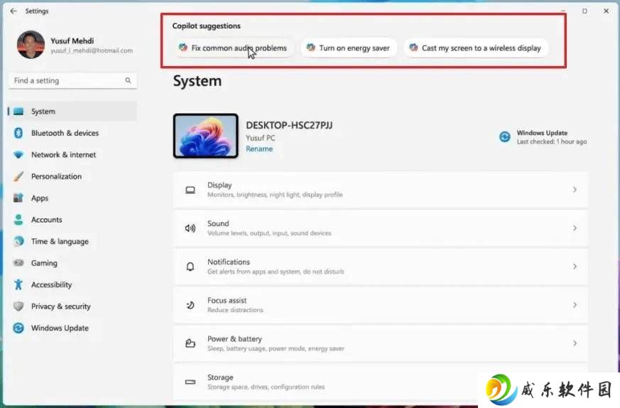Screen dimensions: 620x408
Task: Expand the Power & battery row chevron
Action: tap(575, 343)
